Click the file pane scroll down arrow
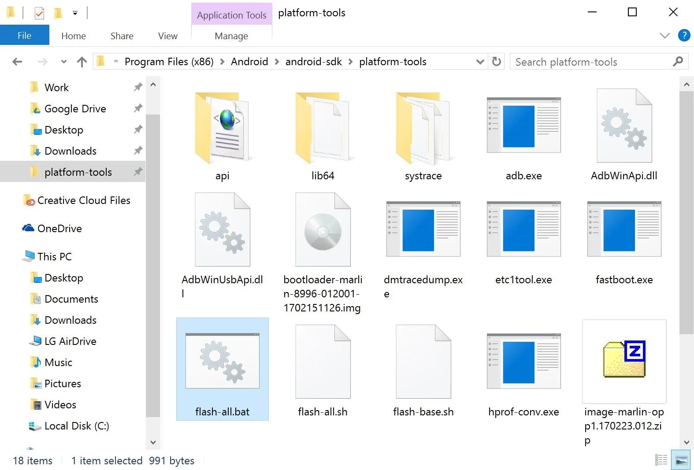Viewport: 694px width, 470px height. [x=687, y=442]
